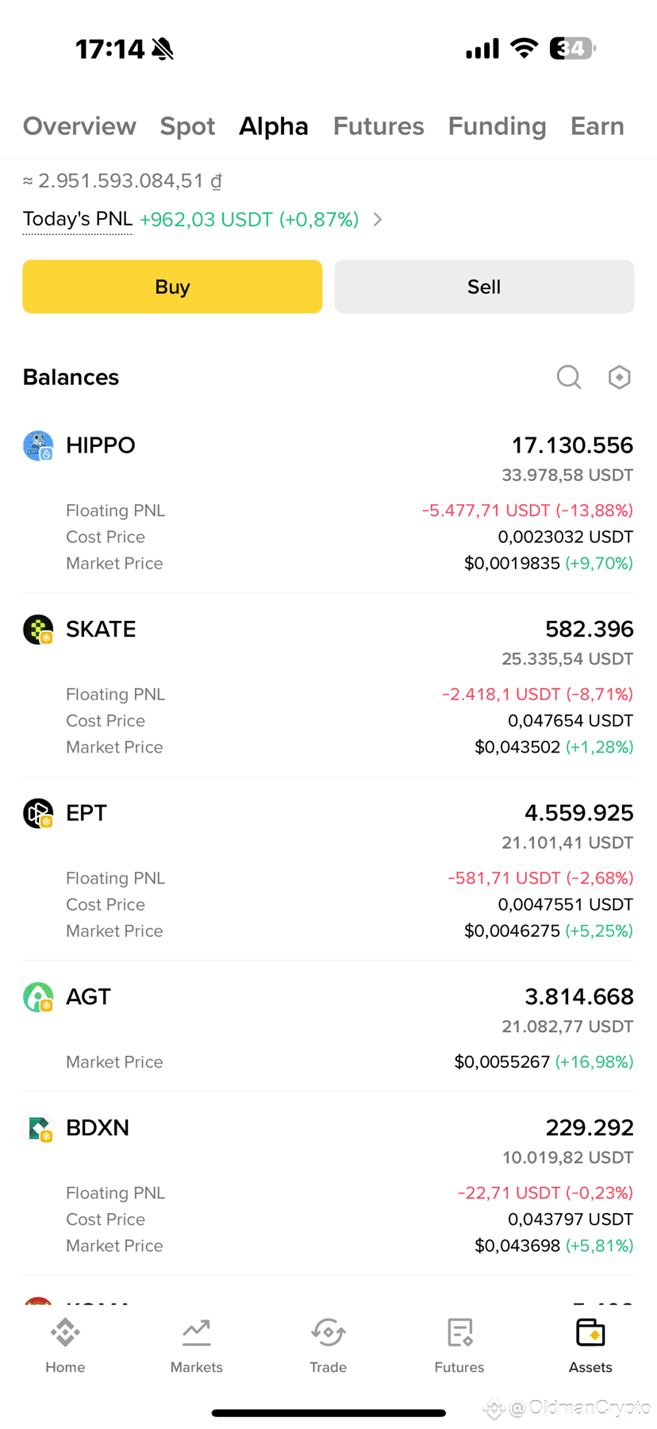Viewport: 657px width, 1429px height.
Task: Open the Funding tab
Action: 497,126
